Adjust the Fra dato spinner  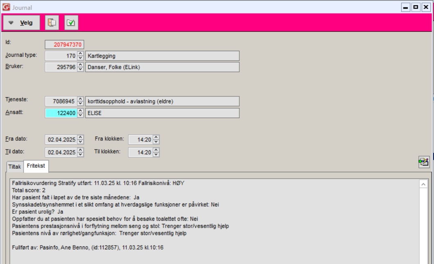[81, 140]
